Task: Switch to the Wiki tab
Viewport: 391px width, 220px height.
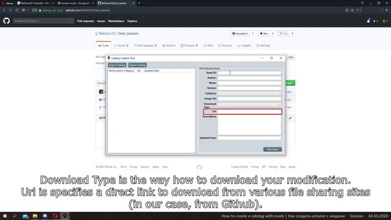Action: [x=208, y=46]
